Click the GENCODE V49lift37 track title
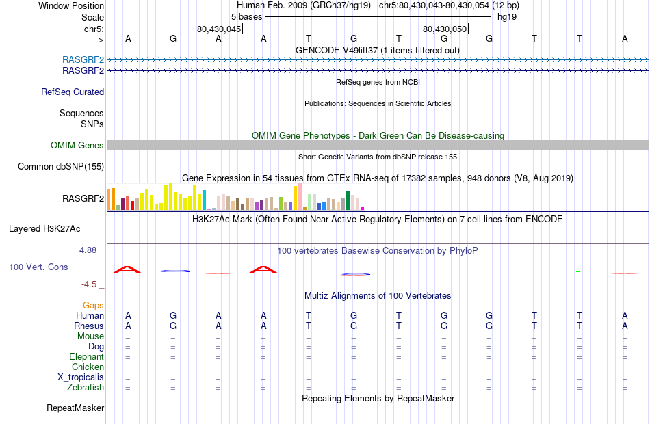Screen dimensions: 650x424 click(x=377, y=51)
